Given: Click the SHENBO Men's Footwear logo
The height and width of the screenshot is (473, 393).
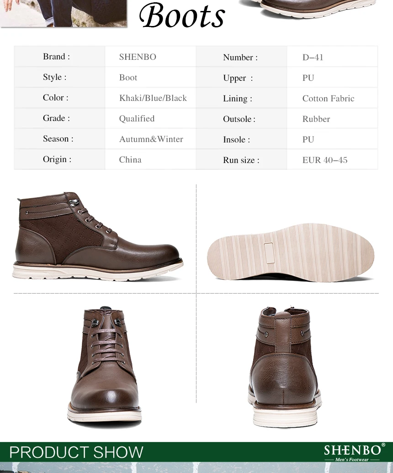Looking at the screenshot, I should click(x=354, y=452).
